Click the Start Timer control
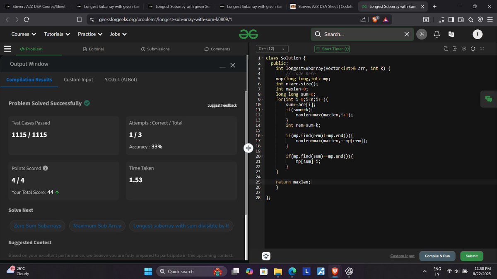497x279 pixels. tap(332, 48)
